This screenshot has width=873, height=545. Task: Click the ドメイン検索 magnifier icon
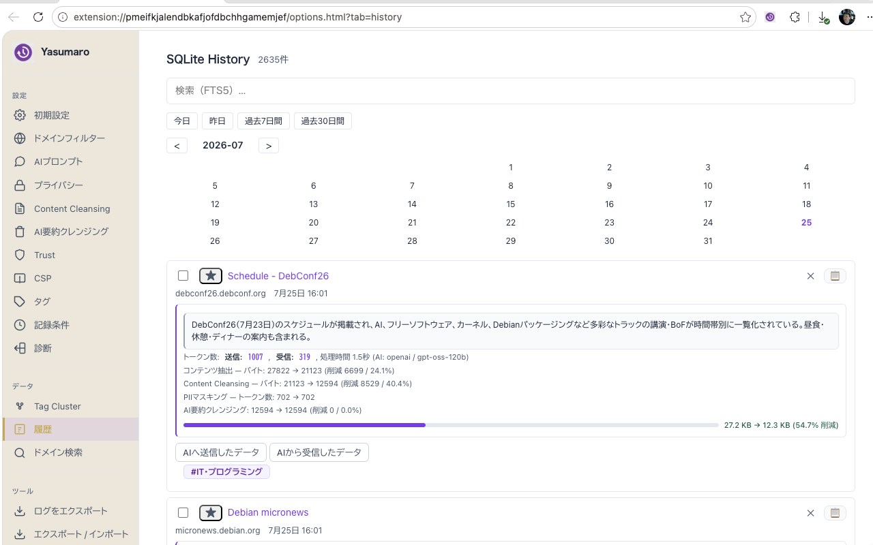click(x=20, y=452)
